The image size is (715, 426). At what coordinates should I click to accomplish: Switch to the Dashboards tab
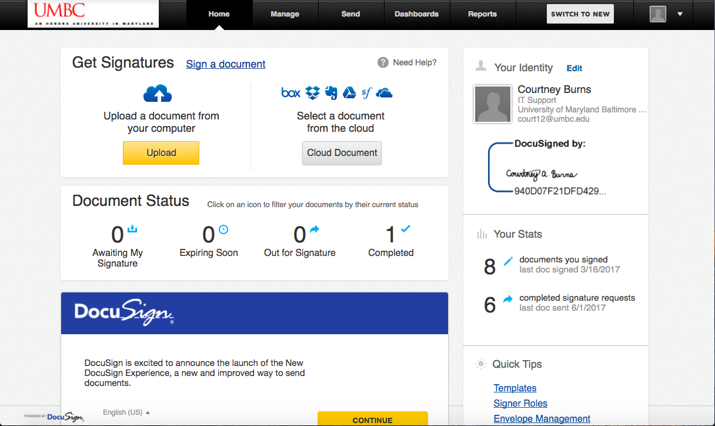pos(416,14)
